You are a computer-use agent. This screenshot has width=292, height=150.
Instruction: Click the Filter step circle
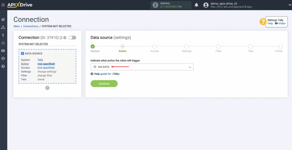219,46
